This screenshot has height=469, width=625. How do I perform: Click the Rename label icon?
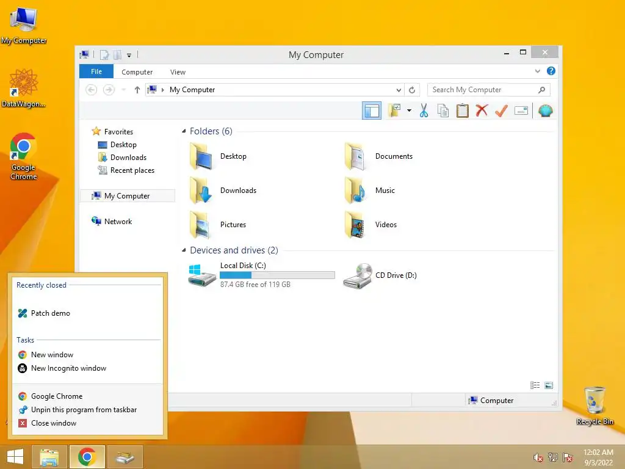(521, 111)
